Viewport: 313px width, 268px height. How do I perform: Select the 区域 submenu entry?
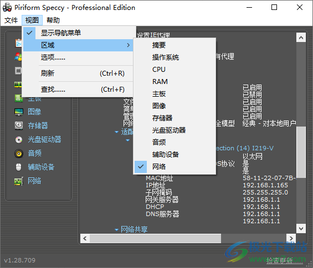(78, 45)
